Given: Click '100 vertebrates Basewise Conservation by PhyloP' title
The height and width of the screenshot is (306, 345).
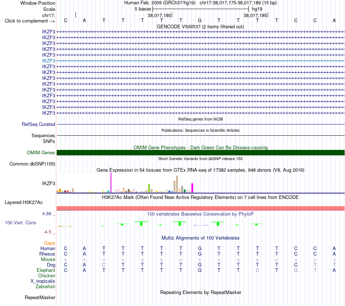Looking at the screenshot, I should point(200,214).
